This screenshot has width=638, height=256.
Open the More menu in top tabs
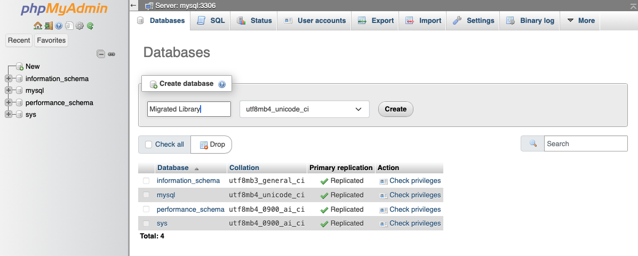[580, 21]
